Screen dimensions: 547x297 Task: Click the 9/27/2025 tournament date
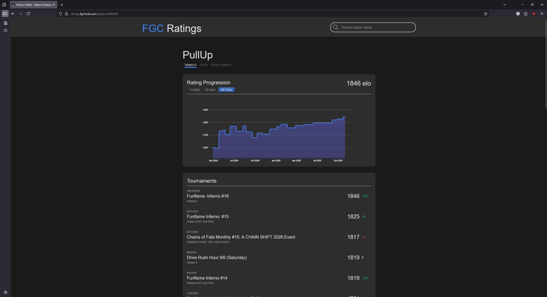(x=192, y=211)
